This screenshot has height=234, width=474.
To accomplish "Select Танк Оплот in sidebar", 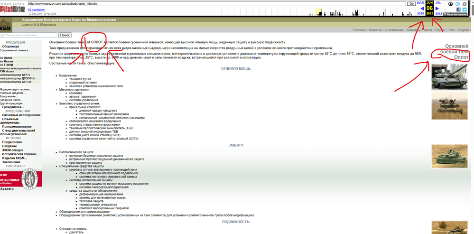I will (x=6, y=58).
